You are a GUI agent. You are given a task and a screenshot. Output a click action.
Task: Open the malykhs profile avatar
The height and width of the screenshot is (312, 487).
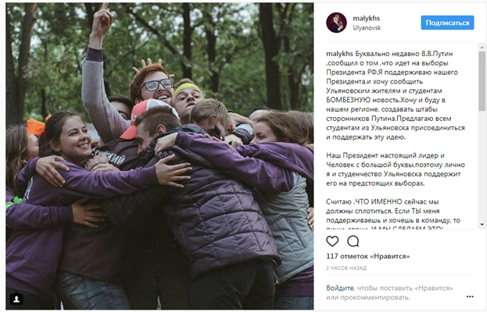point(336,23)
